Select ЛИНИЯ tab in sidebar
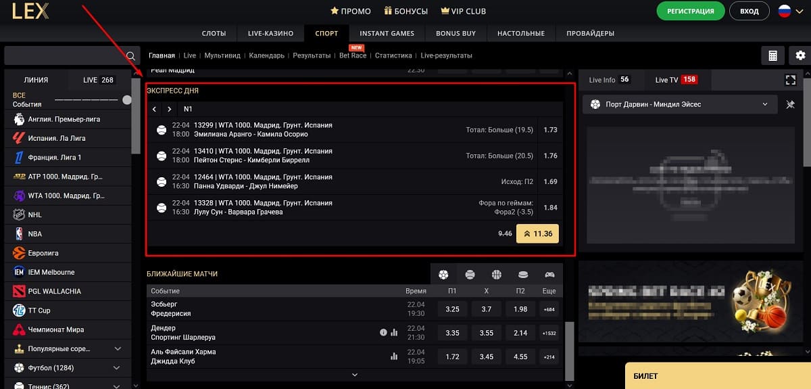This screenshot has width=811, height=389. point(36,80)
